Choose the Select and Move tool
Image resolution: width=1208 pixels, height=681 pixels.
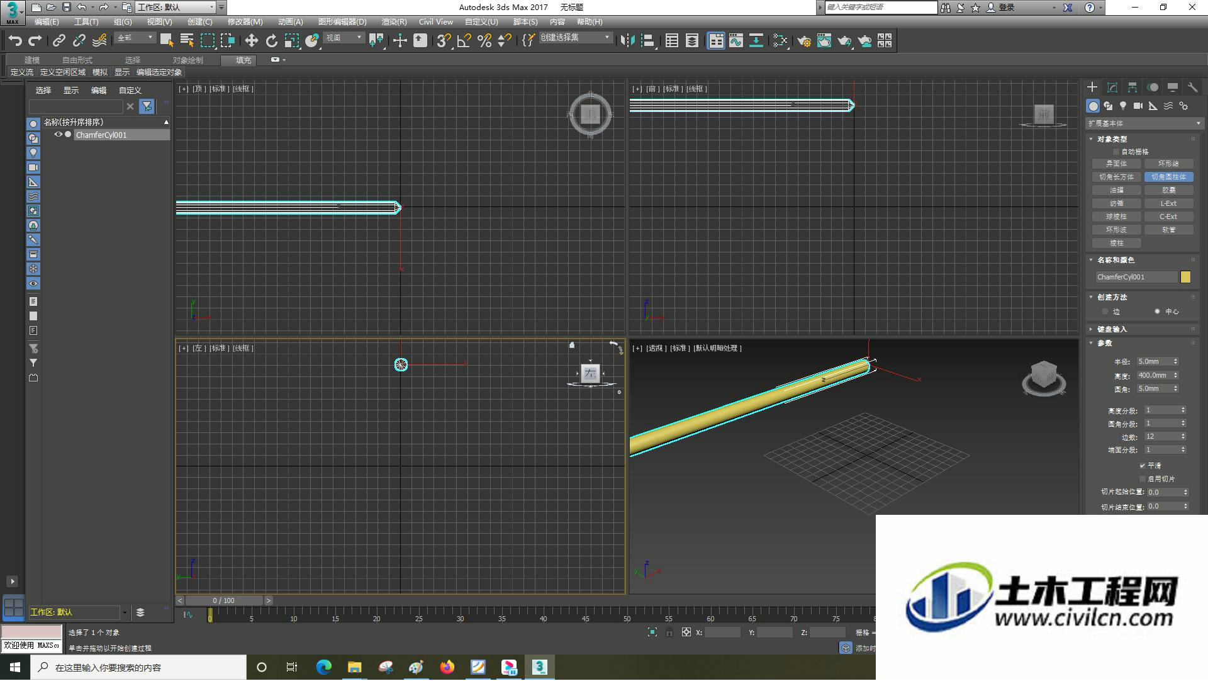tap(251, 41)
